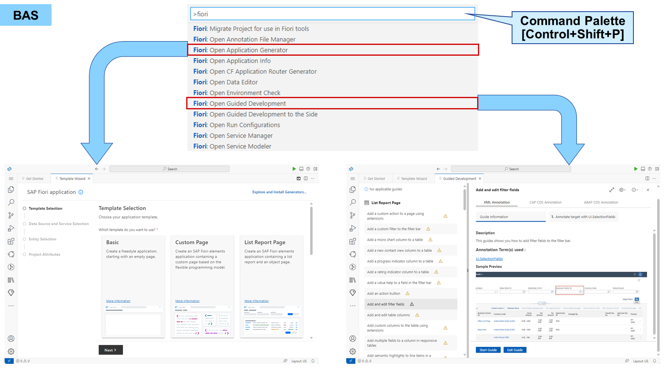Click back arrow in Guided Development title bar
The width and height of the screenshot is (665, 368).
tap(438, 169)
